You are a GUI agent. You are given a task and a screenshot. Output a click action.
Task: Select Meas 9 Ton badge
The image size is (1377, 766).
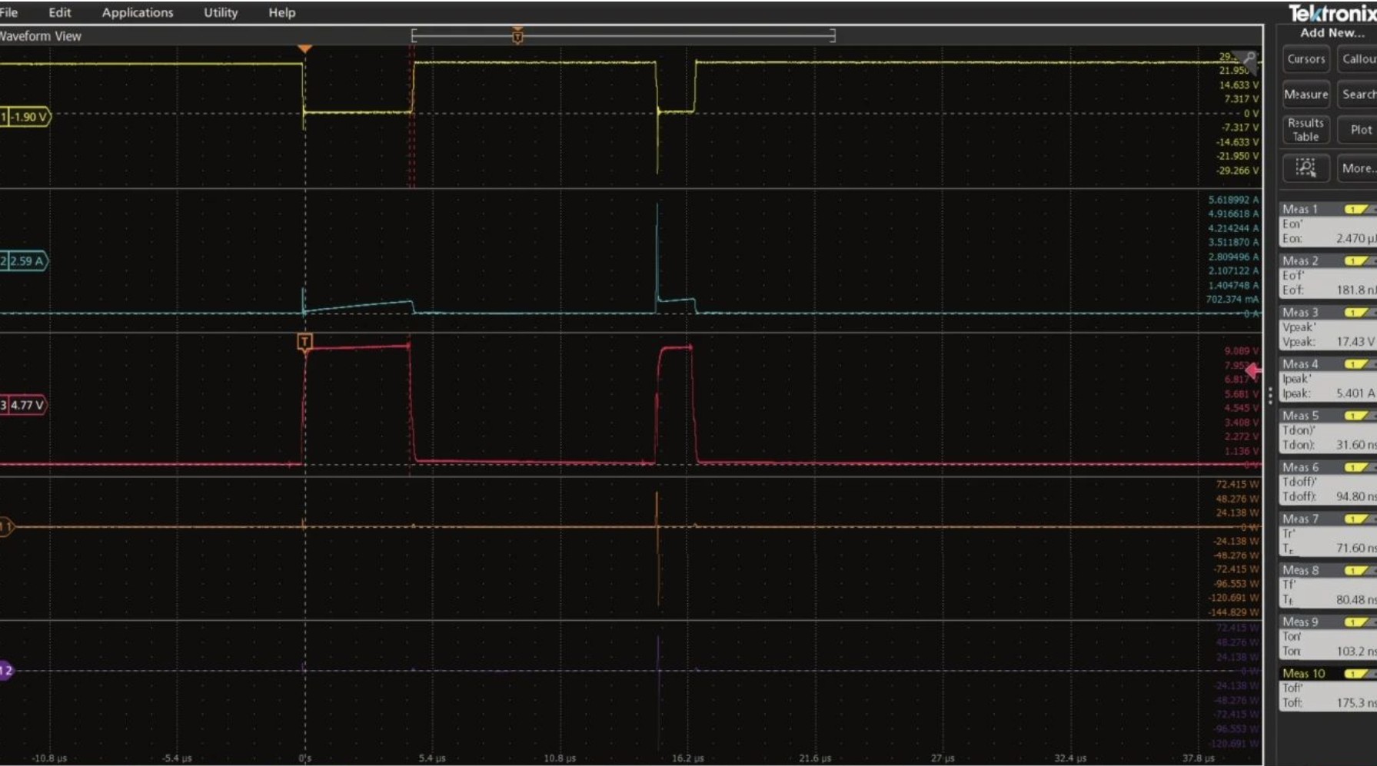pos(1328,636)
